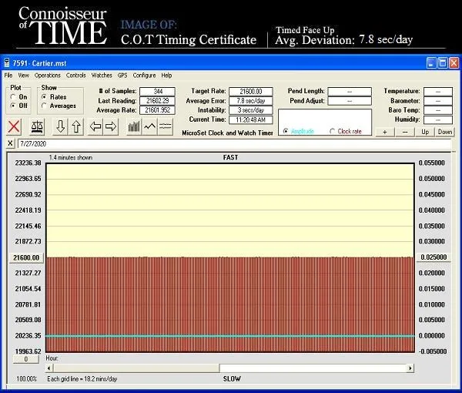This screenshot has width=462, height=393.
Task: Click the Temperature field
Action: coord(438,92)
